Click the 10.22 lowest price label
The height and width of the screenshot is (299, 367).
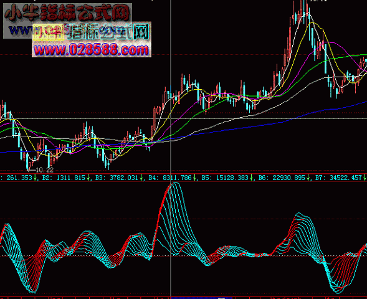point(45,170)
